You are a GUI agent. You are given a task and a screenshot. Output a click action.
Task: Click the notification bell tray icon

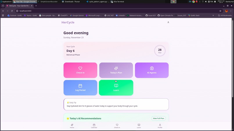pyautogui.click(x=215, y=1)
